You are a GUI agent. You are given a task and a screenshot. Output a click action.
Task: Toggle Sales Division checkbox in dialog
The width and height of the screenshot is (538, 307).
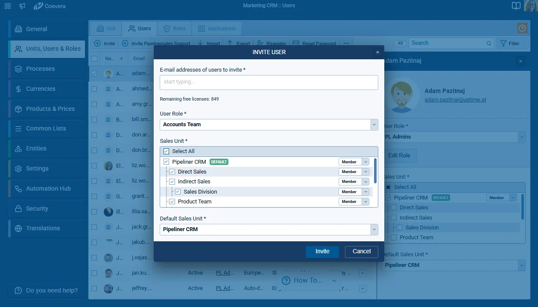(178, 192)
